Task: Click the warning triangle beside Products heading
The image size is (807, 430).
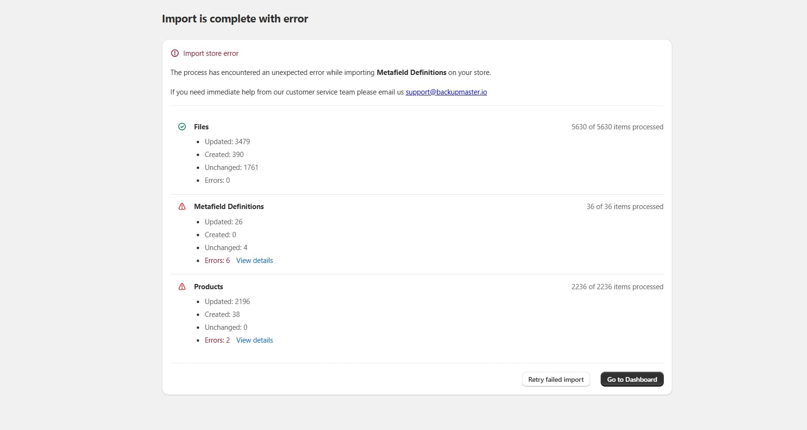Action: (x=182, y=287)
